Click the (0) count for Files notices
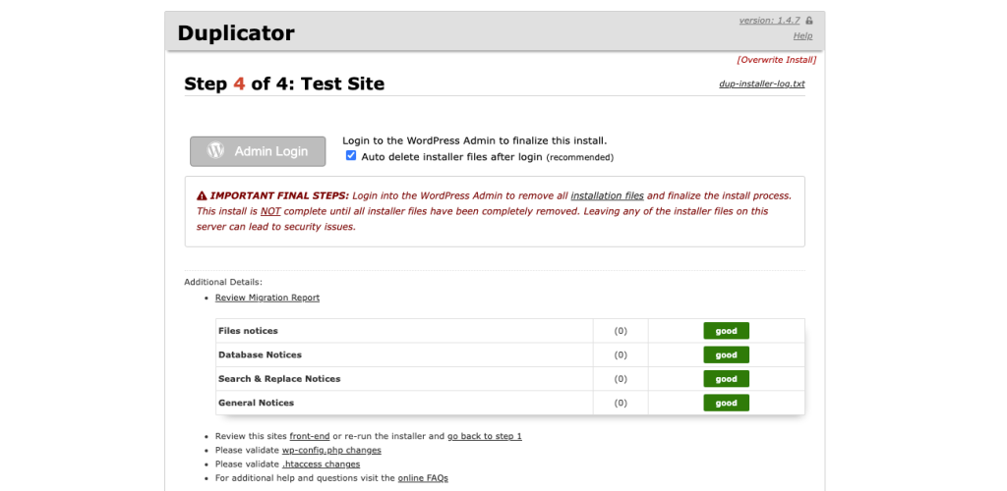This screenshot has height=491, width=1007. click(x=621, y=331)
